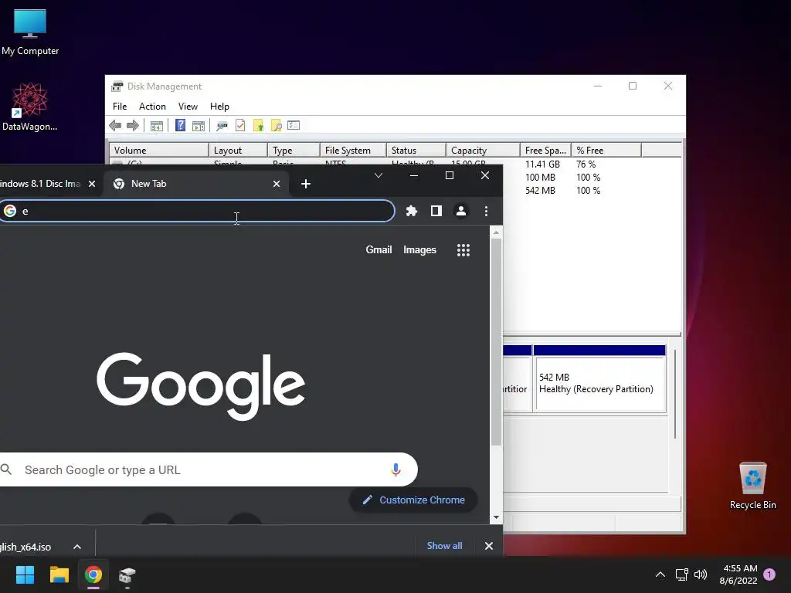Viewport: 791px width, 593px height.
Task: Start voice search with microphone icon
Action: 395,470
